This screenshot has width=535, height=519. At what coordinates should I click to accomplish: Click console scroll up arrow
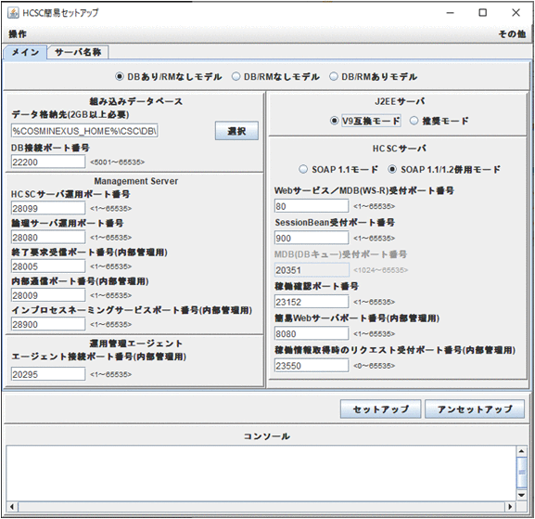(x=522, y=451)
